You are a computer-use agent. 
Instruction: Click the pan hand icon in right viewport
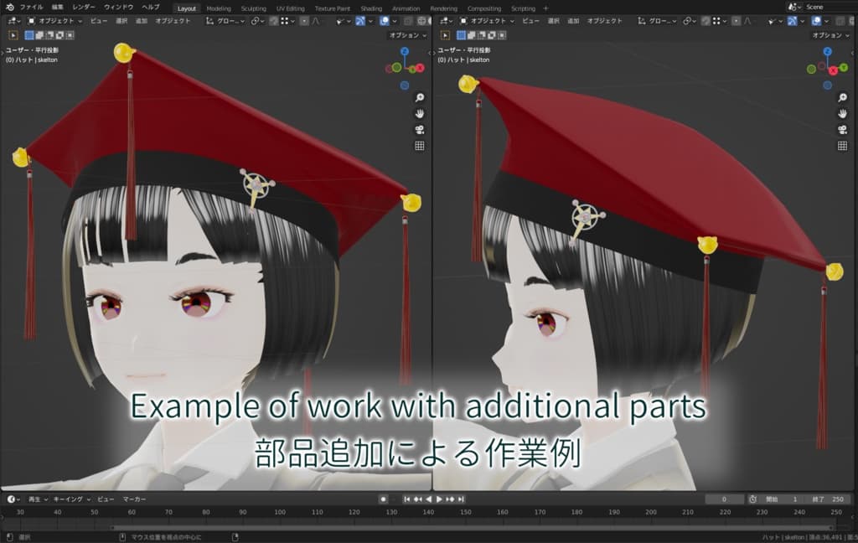click(x=841, y=113)
